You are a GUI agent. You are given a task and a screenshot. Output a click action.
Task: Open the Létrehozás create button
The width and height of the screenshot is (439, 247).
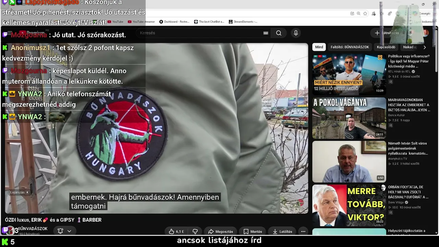387,33
